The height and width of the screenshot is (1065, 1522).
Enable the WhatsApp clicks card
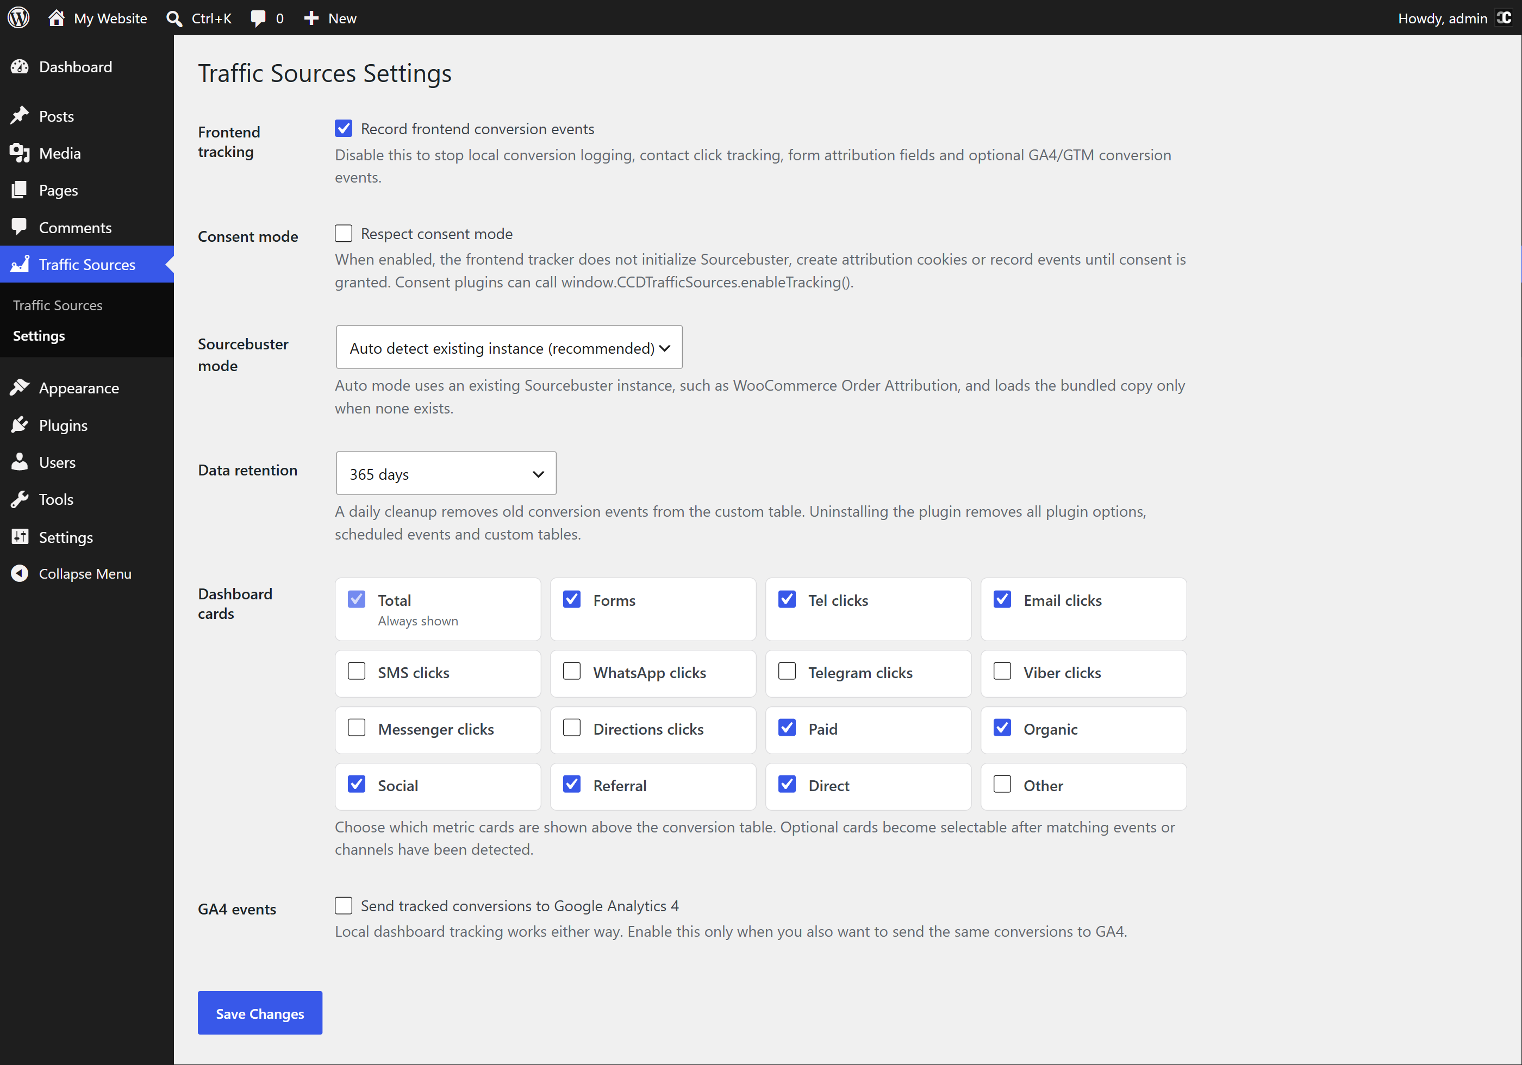pos(572,672)
